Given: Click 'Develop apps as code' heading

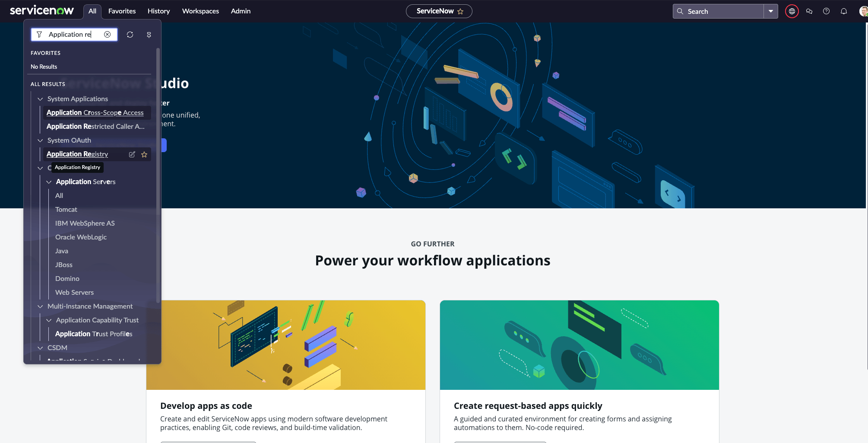Looking at the screenshot, I should 206,406.
